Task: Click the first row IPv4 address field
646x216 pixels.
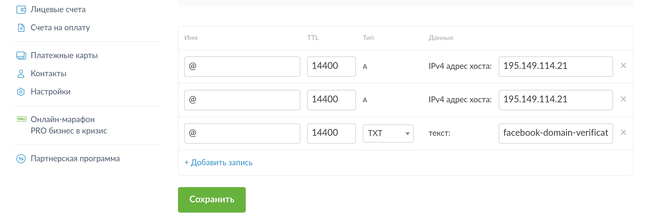Action: pyautogui.click(x=555, y=67)
